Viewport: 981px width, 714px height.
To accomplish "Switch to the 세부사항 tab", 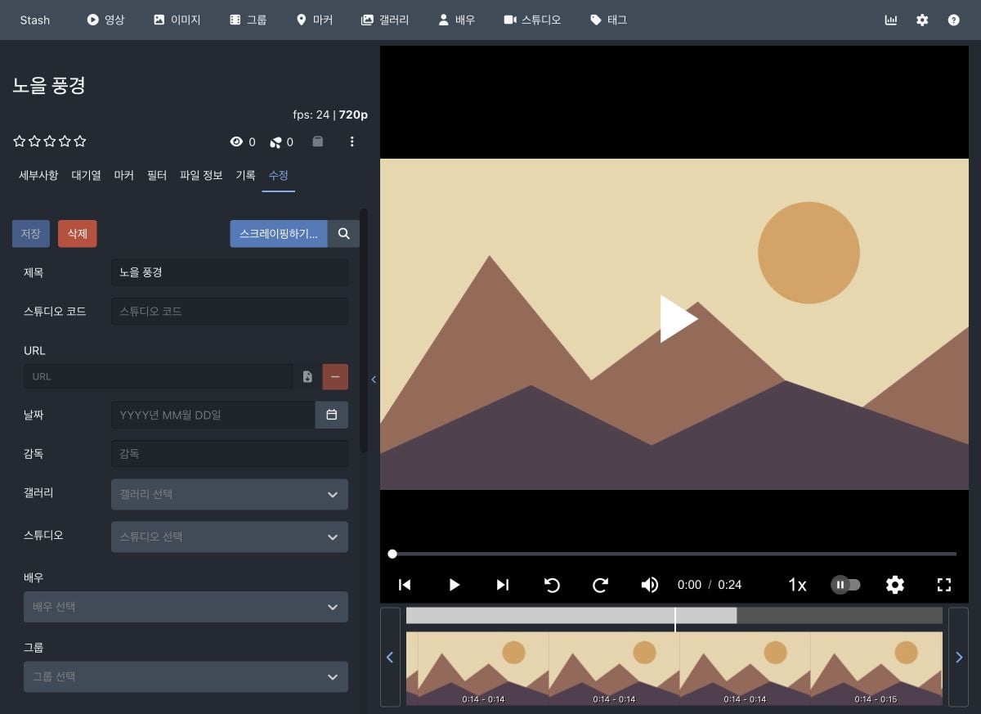I will click(38, 175).
